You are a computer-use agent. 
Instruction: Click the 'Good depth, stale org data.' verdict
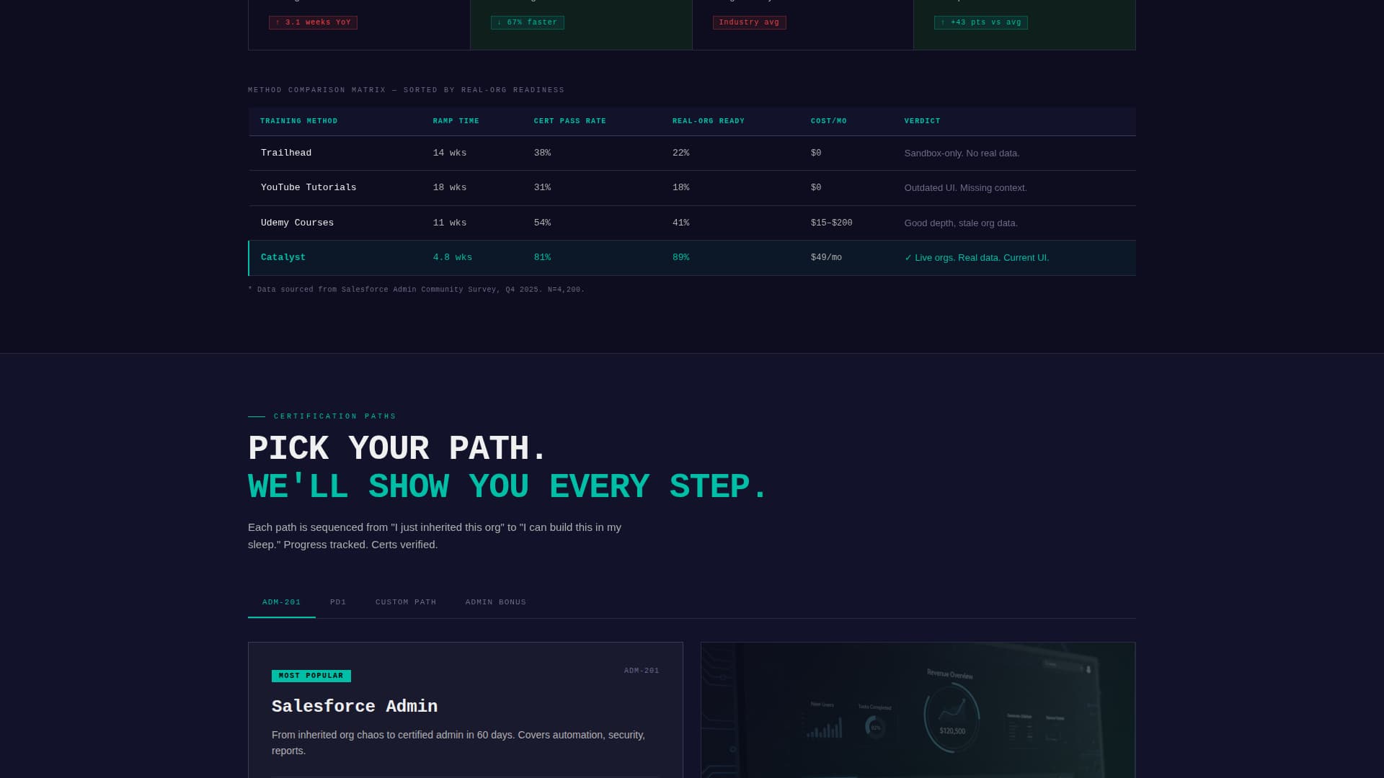tap(961, 223)
